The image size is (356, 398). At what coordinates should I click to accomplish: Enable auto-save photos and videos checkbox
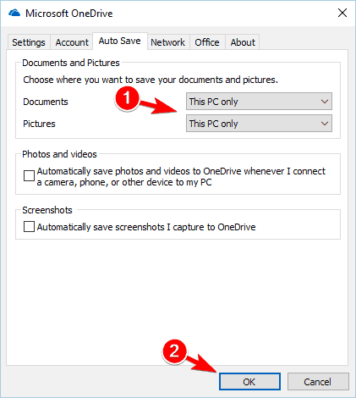point(29,175)
